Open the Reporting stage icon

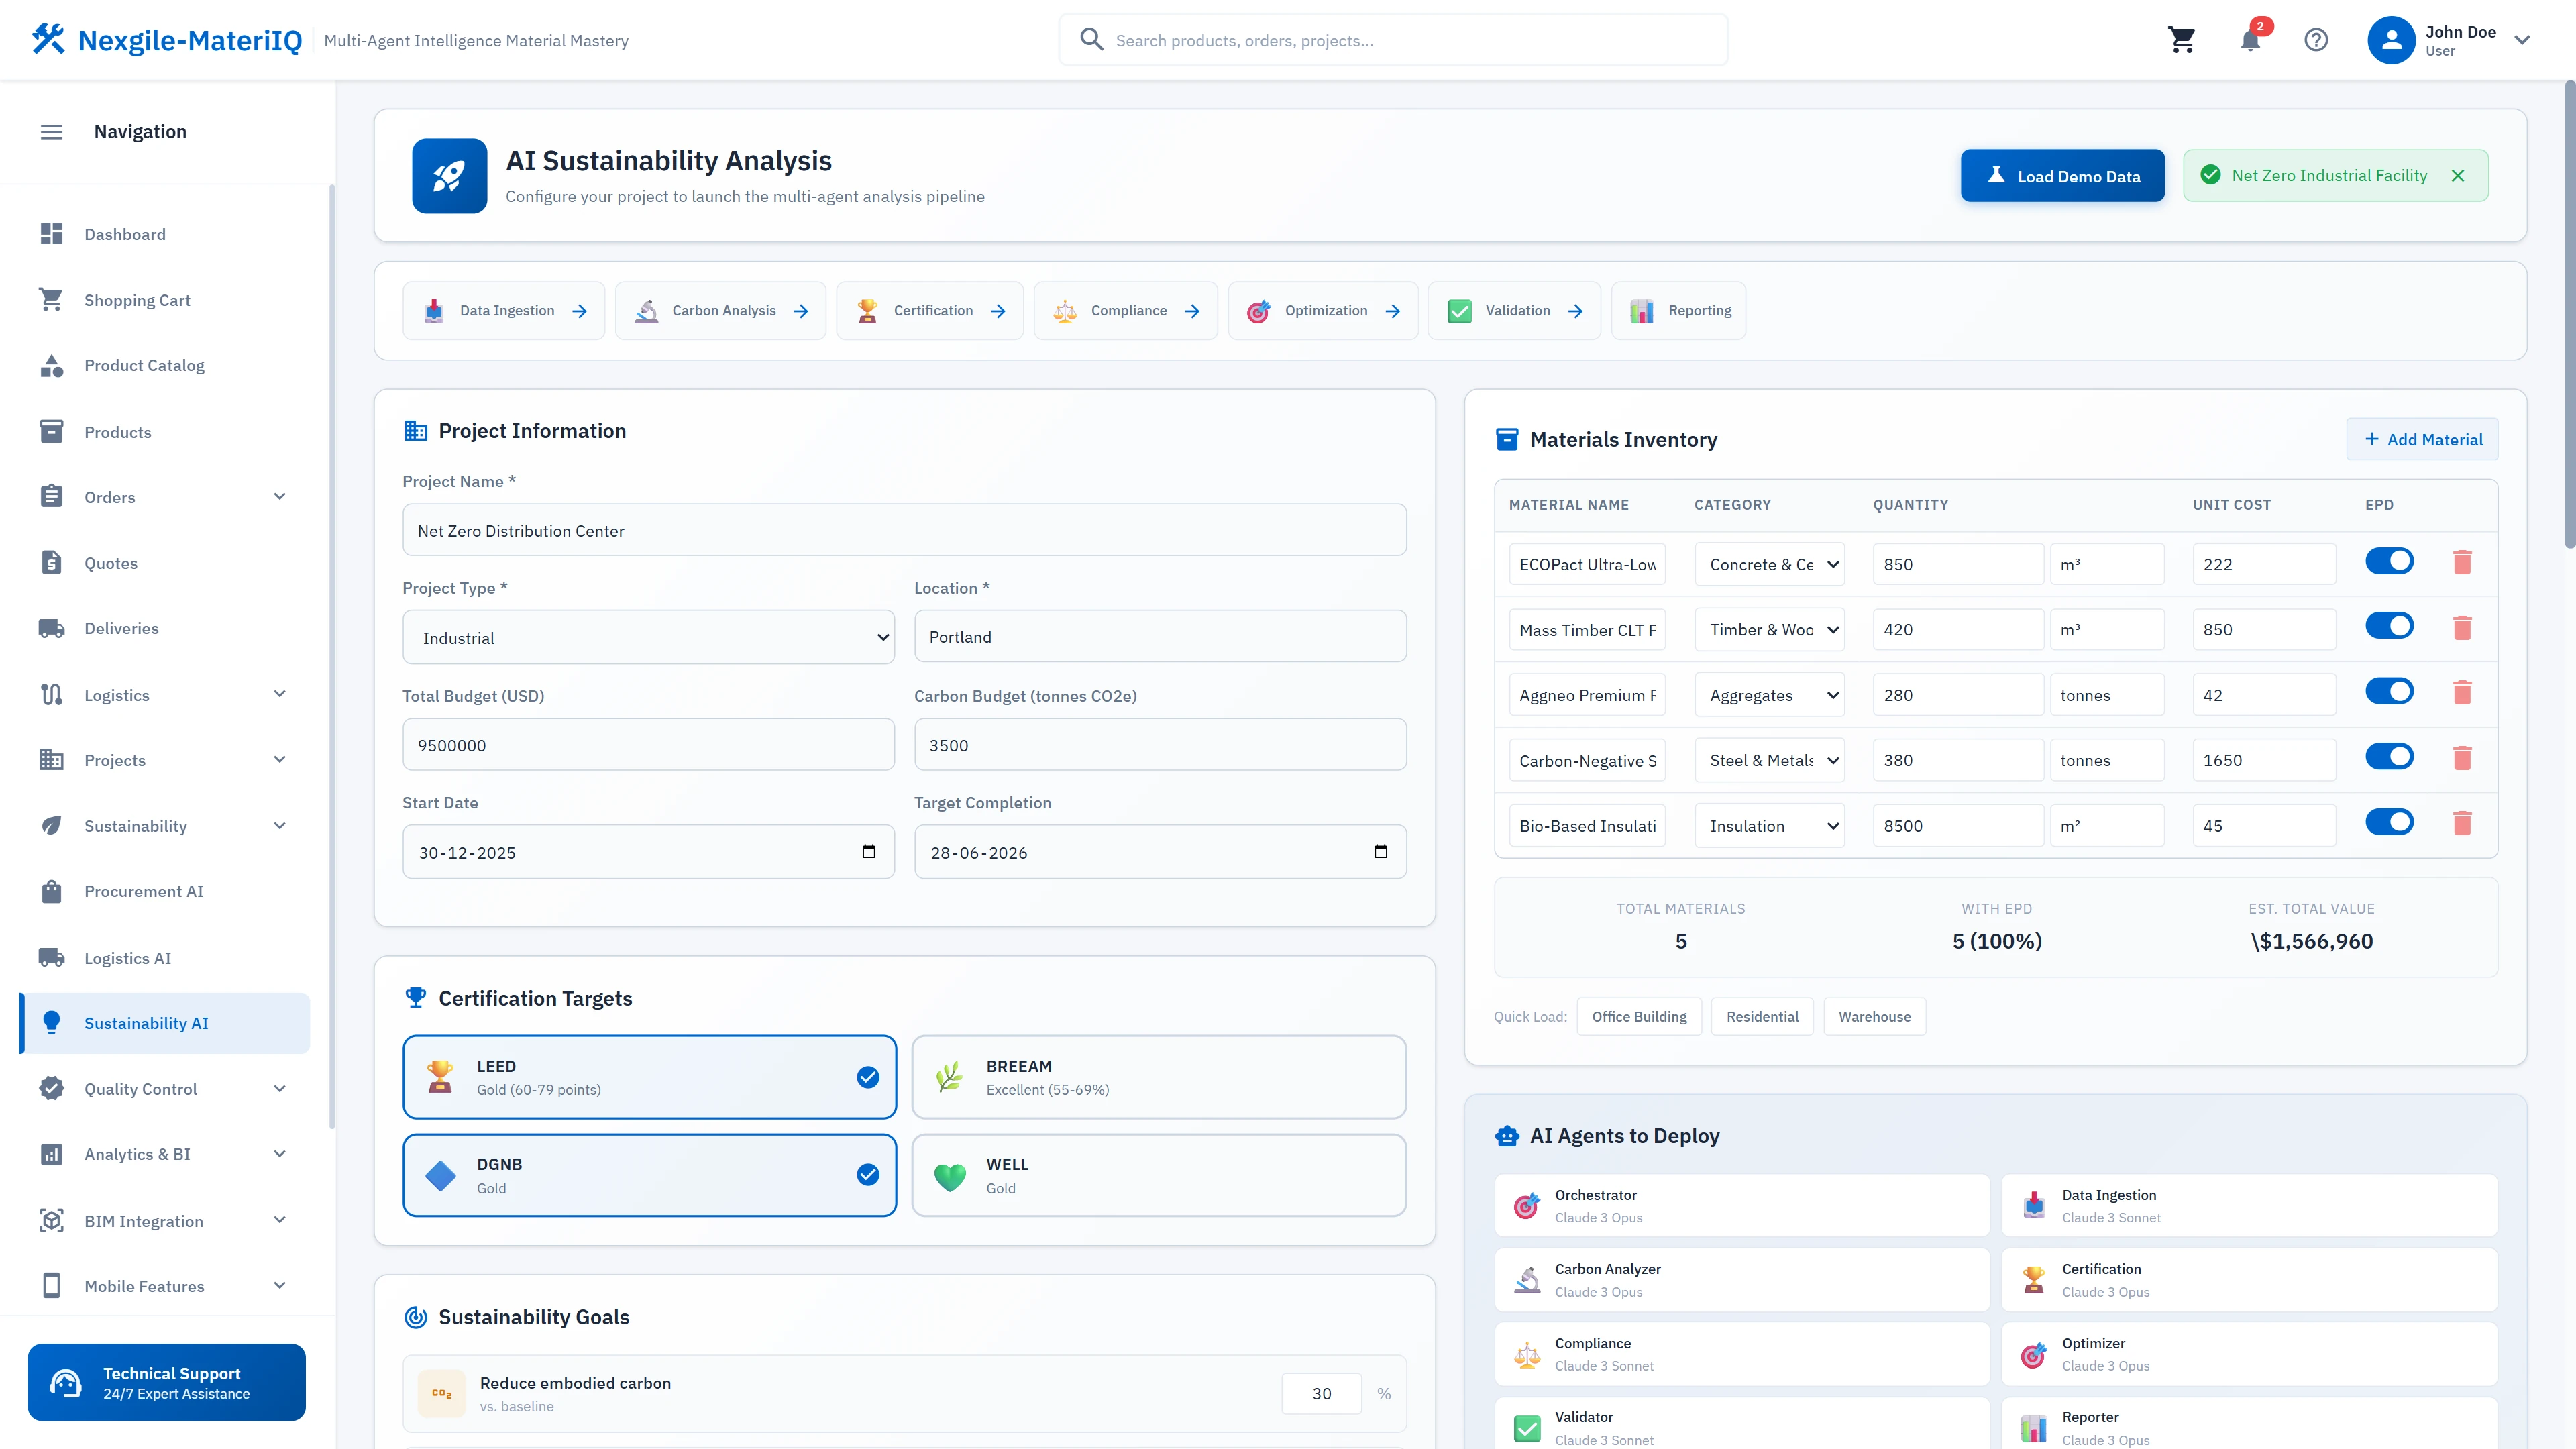[x=1643, y=310]
